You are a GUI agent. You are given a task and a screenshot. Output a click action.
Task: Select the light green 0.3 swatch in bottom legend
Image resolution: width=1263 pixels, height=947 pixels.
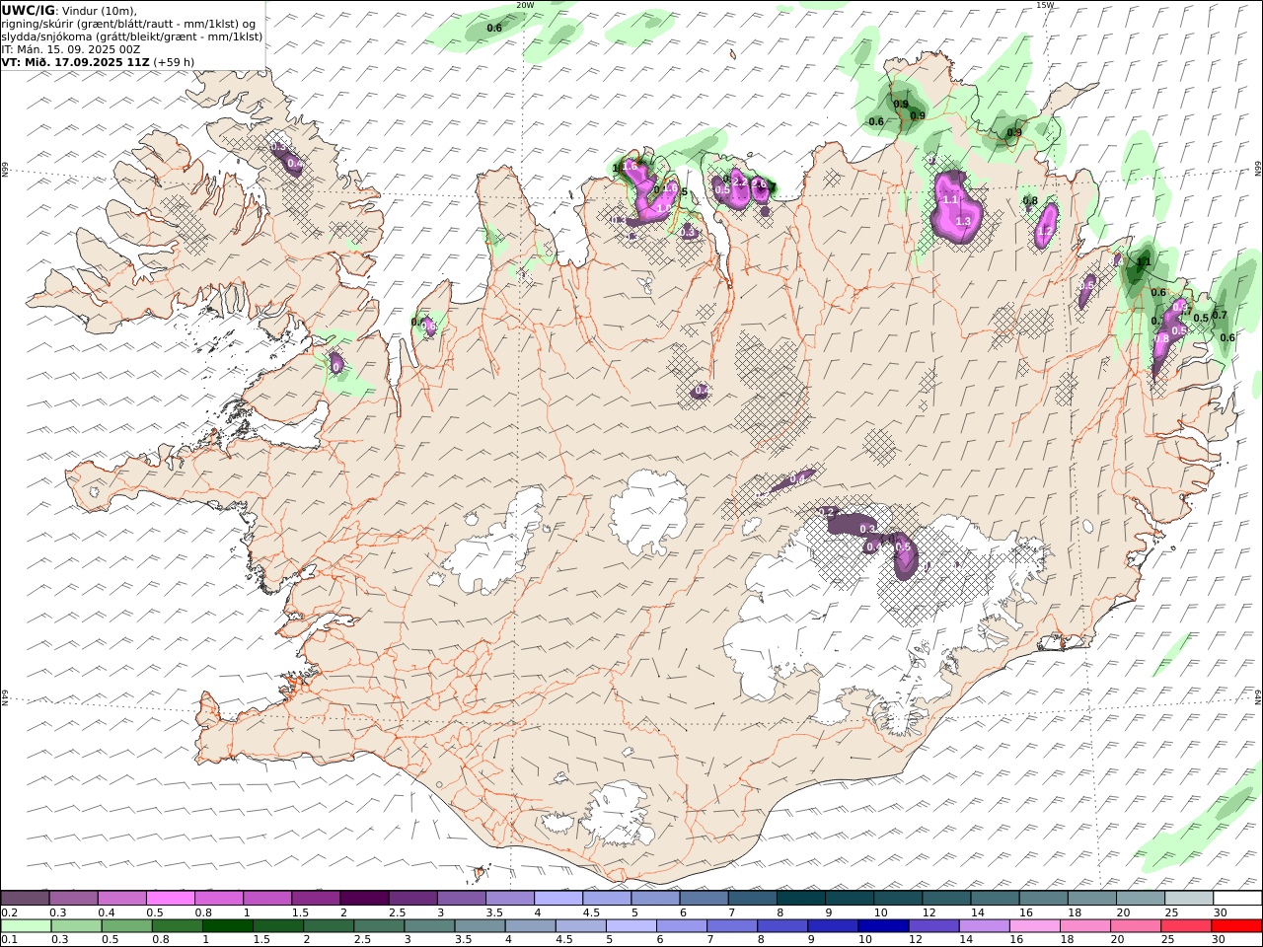77,926
